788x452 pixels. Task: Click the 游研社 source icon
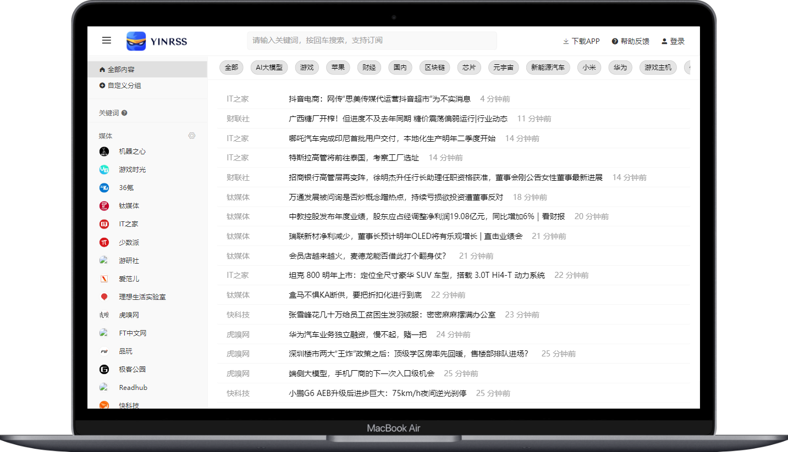click(x=103, y=260)
